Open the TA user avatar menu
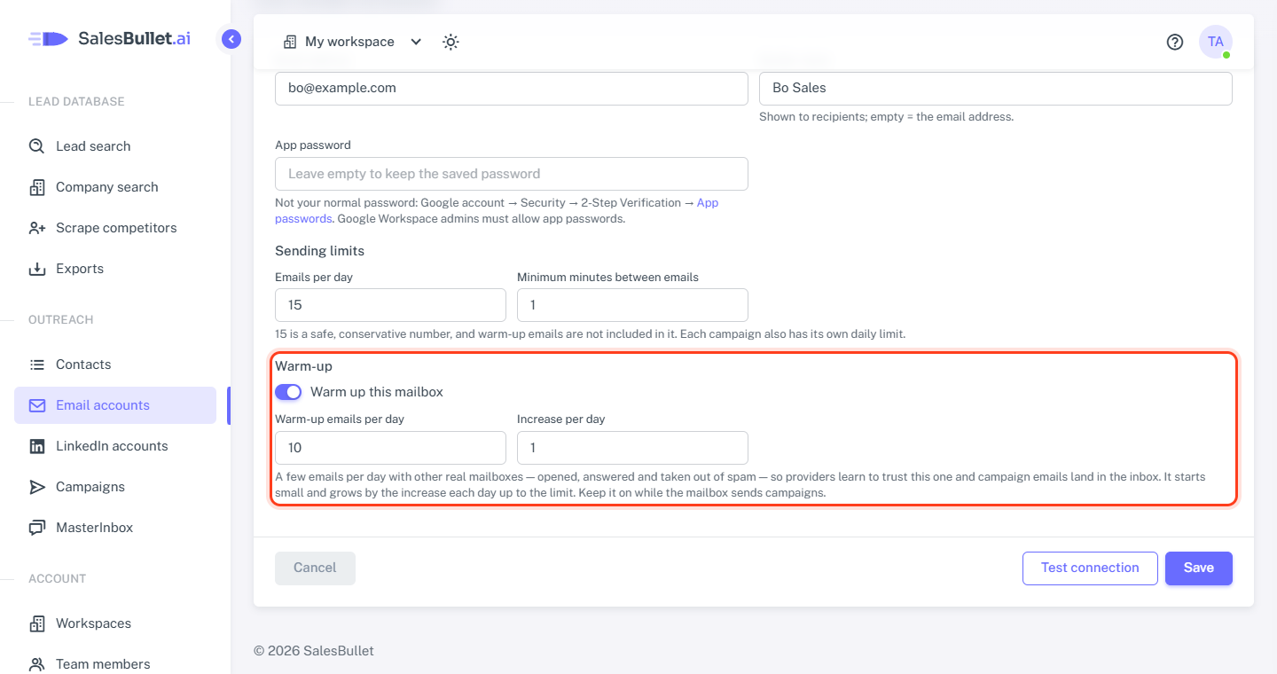Image resolution: width=1277 pixels, height=674 pixels. click(1216, 42)
